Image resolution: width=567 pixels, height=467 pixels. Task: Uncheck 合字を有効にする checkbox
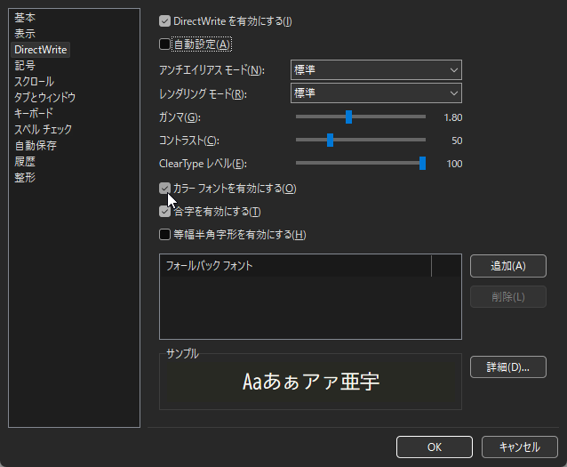[164, 212]
